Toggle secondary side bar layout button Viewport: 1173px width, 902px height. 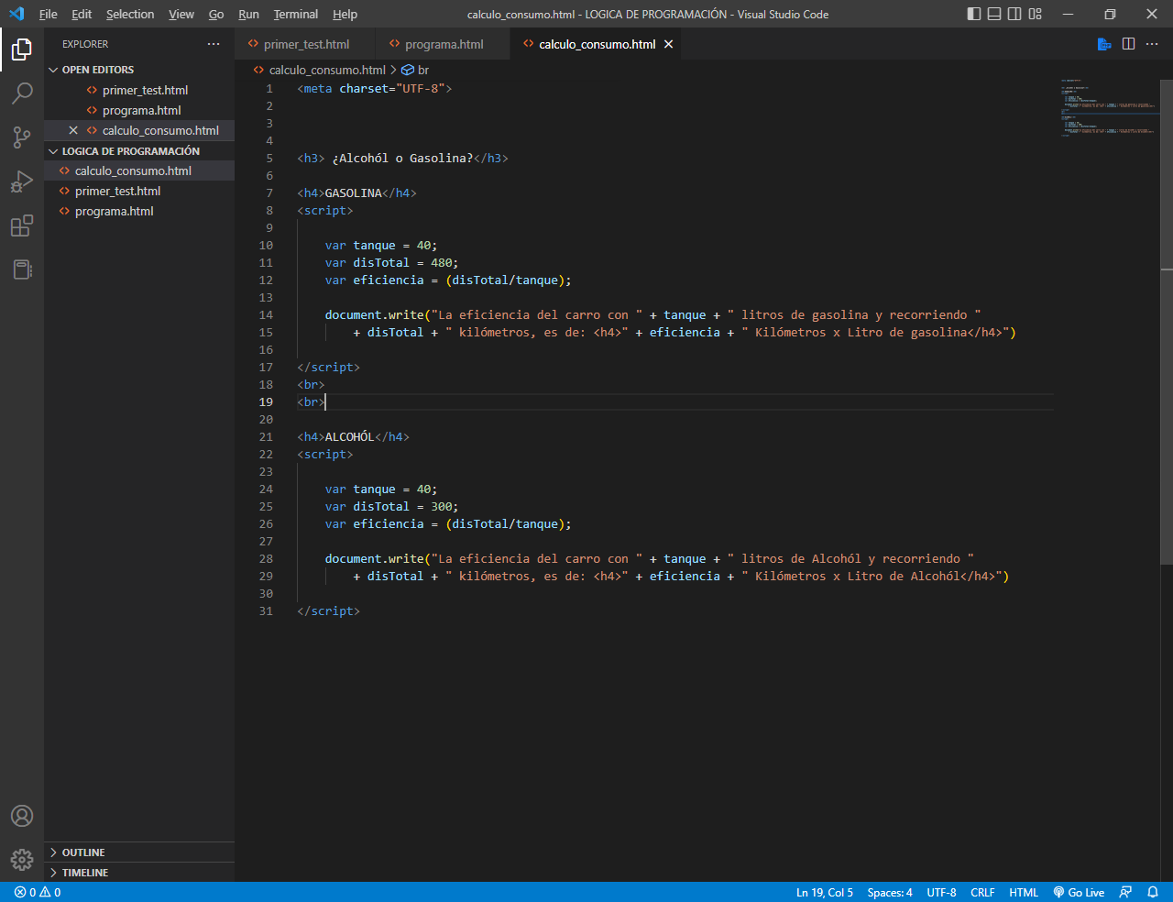(1014, 14)
